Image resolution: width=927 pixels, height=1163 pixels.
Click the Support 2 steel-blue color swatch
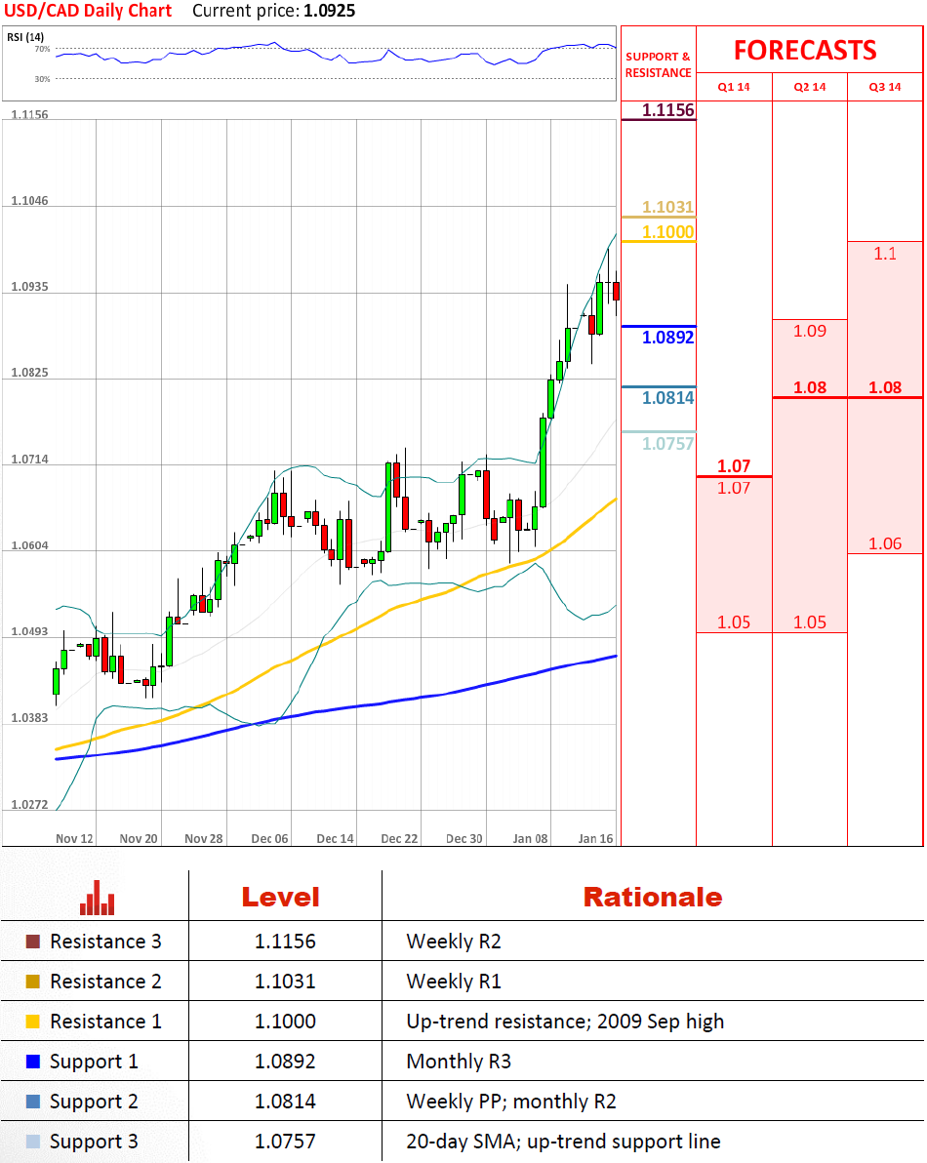pyautogui.click(x=32, y=1102)
